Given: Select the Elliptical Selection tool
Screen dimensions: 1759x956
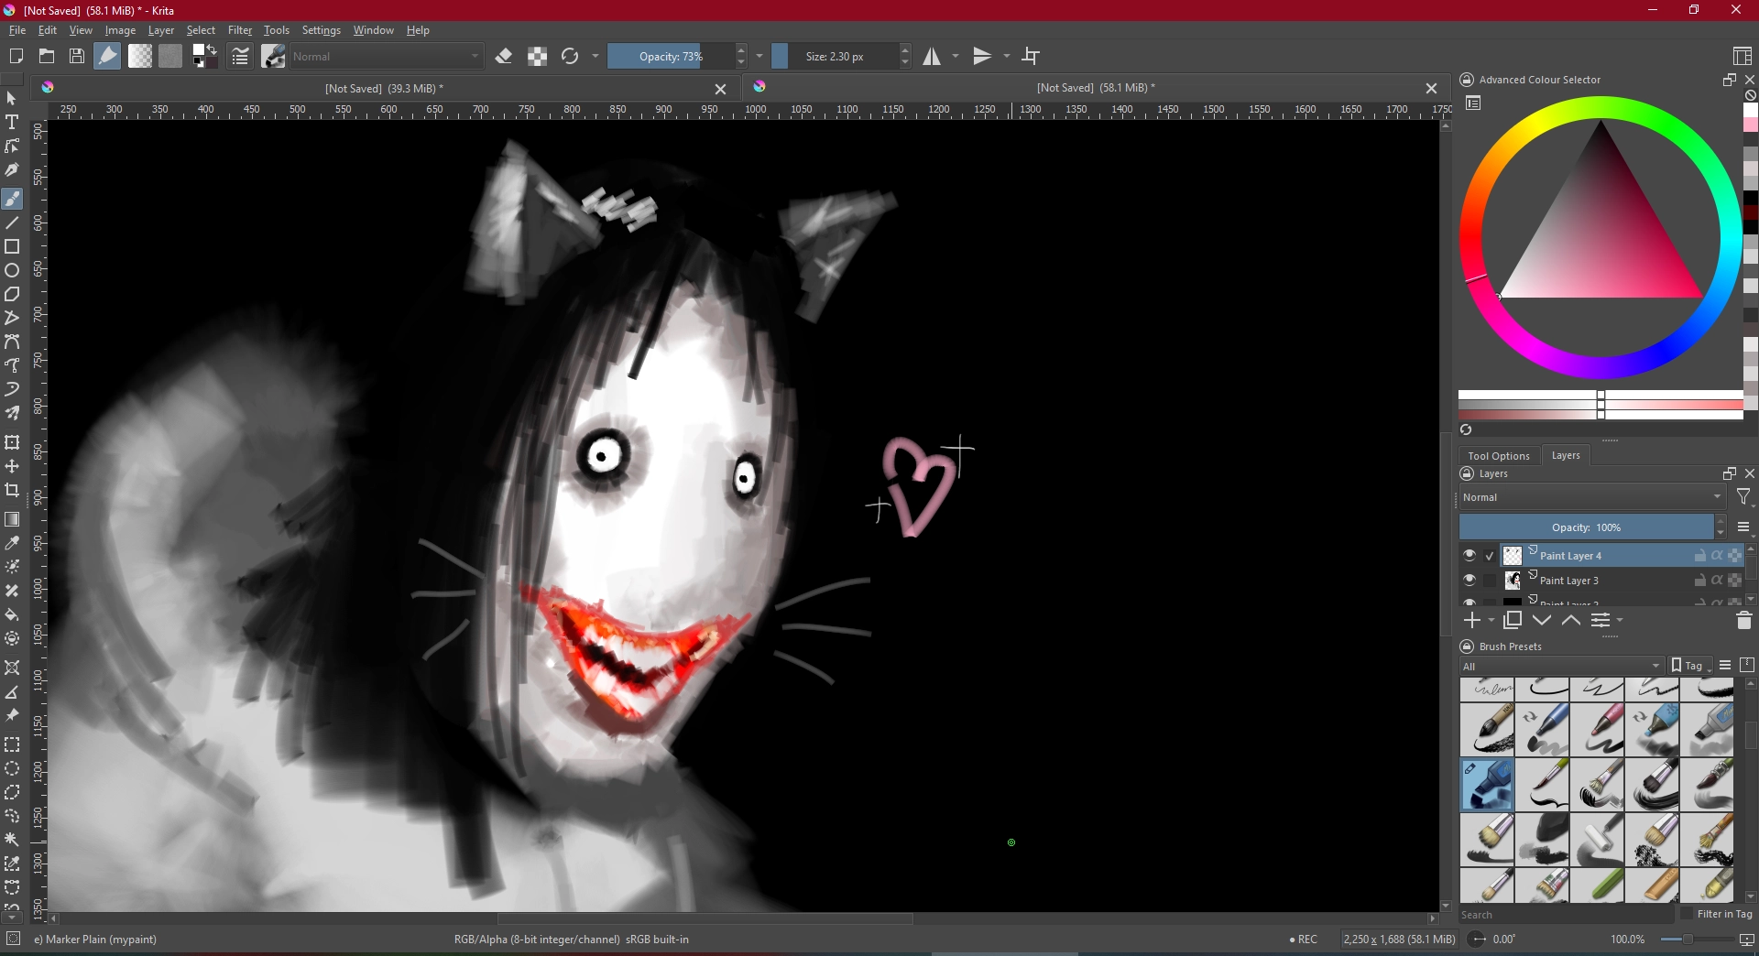Looking at the screenshot, I should click(12, 769).
